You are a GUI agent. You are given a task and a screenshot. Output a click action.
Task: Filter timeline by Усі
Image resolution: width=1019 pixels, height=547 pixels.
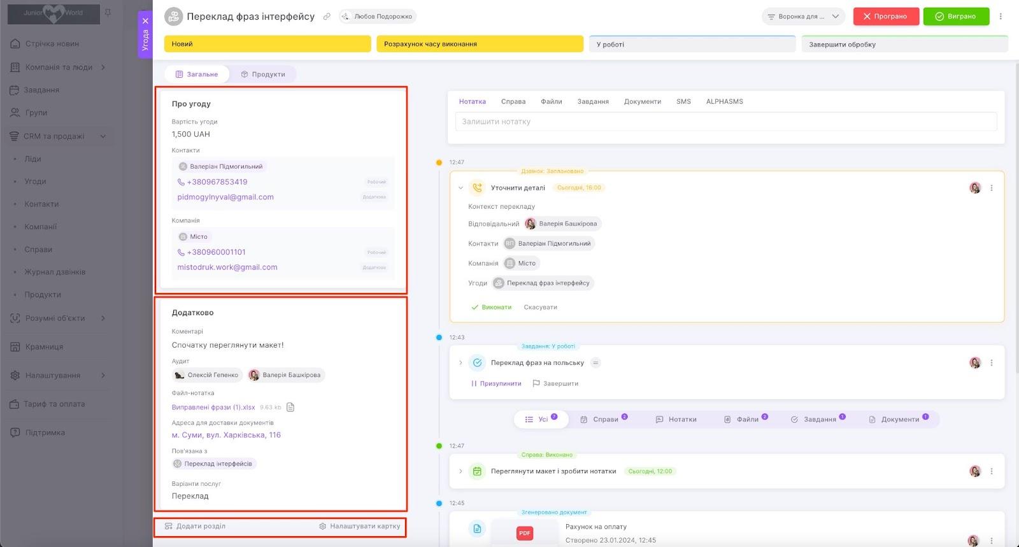point(541,419)
